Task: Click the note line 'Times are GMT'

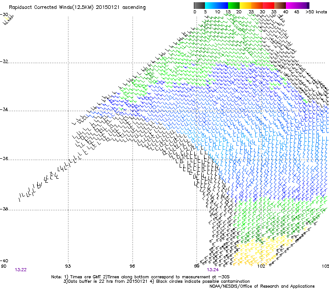Action: pos(85,277)
